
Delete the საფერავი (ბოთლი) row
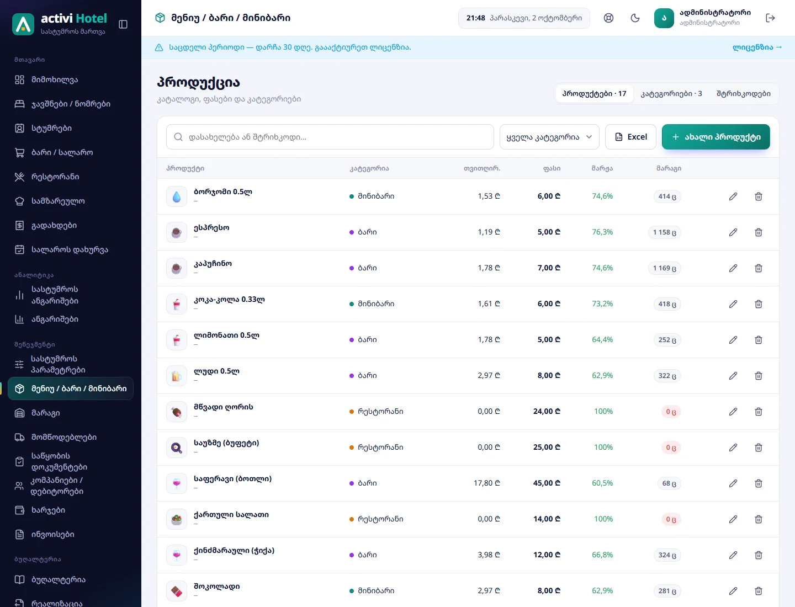point(759,483)
